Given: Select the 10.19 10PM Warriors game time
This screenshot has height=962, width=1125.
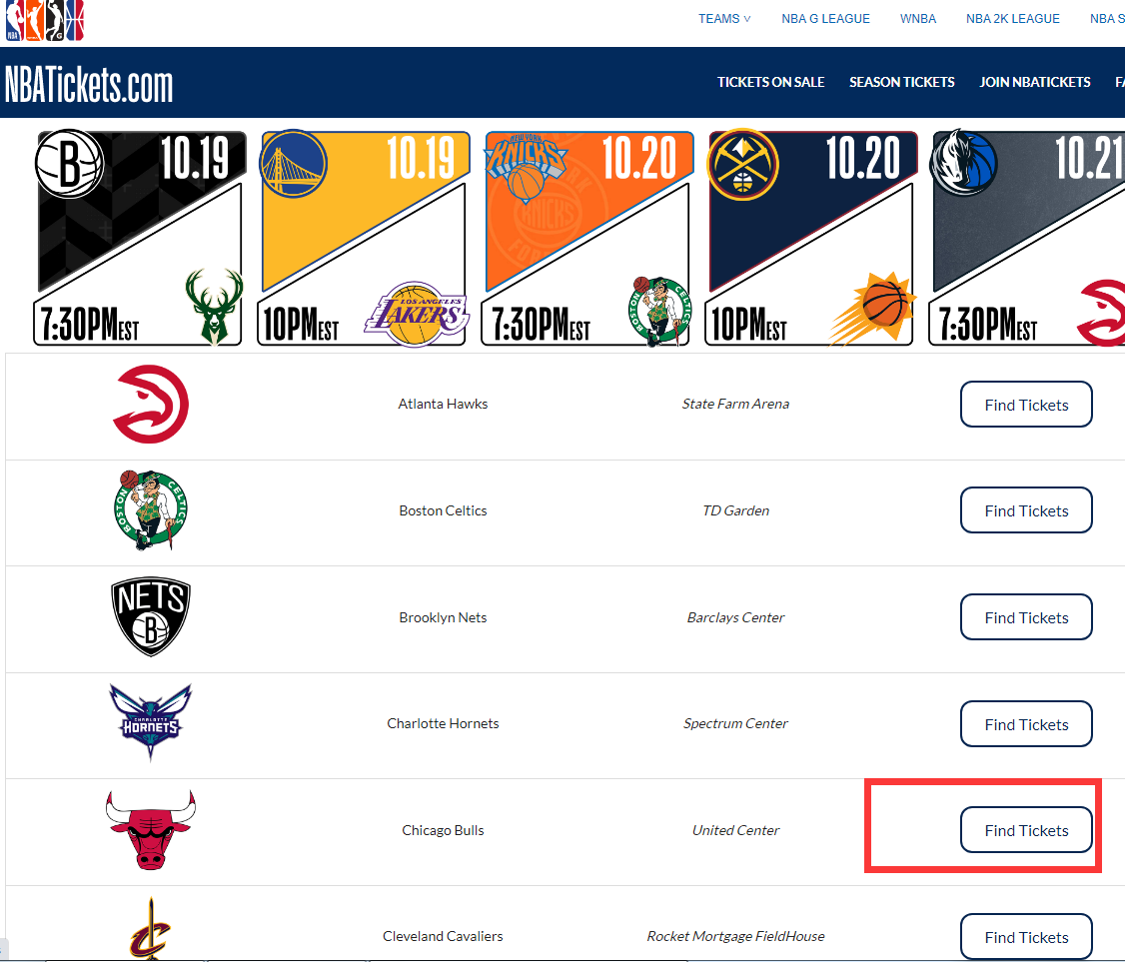Looking at the screenshot, I should click(x=301, y=324).
